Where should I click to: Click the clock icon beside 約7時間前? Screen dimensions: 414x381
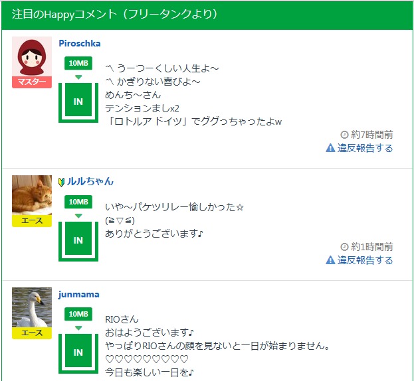point(344,134)
